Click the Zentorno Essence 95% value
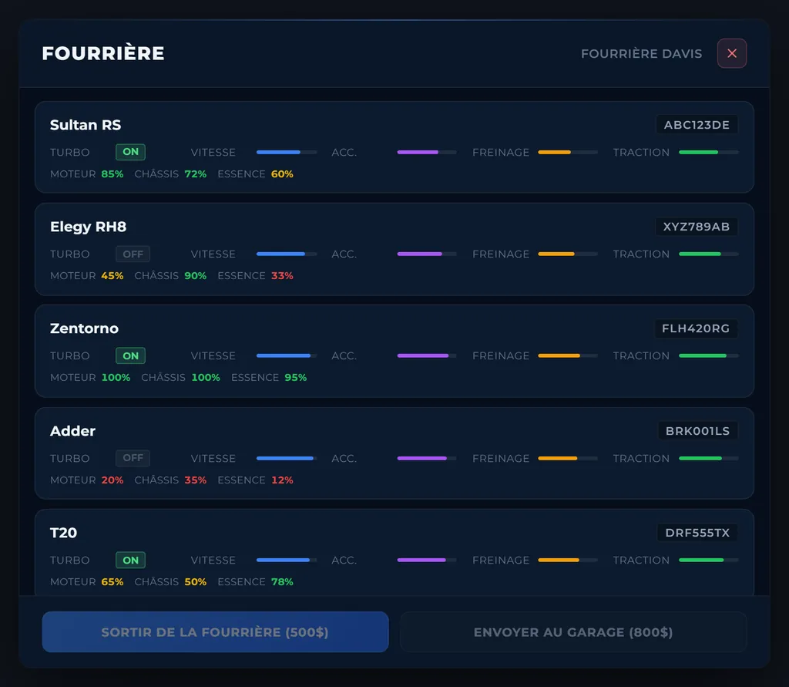Image resolution: width=789 pixels, height=687 pixels. 296,378
